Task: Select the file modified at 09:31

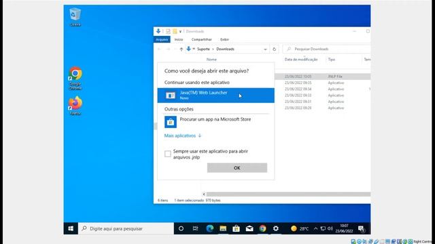Action: pyautogui.click(x=322, y=102)
